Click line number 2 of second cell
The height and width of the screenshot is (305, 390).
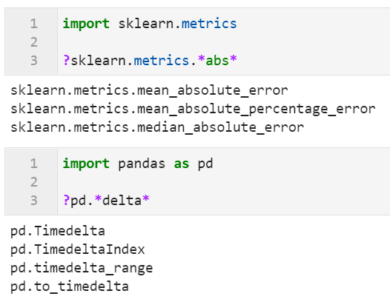[x=34, y=182]
